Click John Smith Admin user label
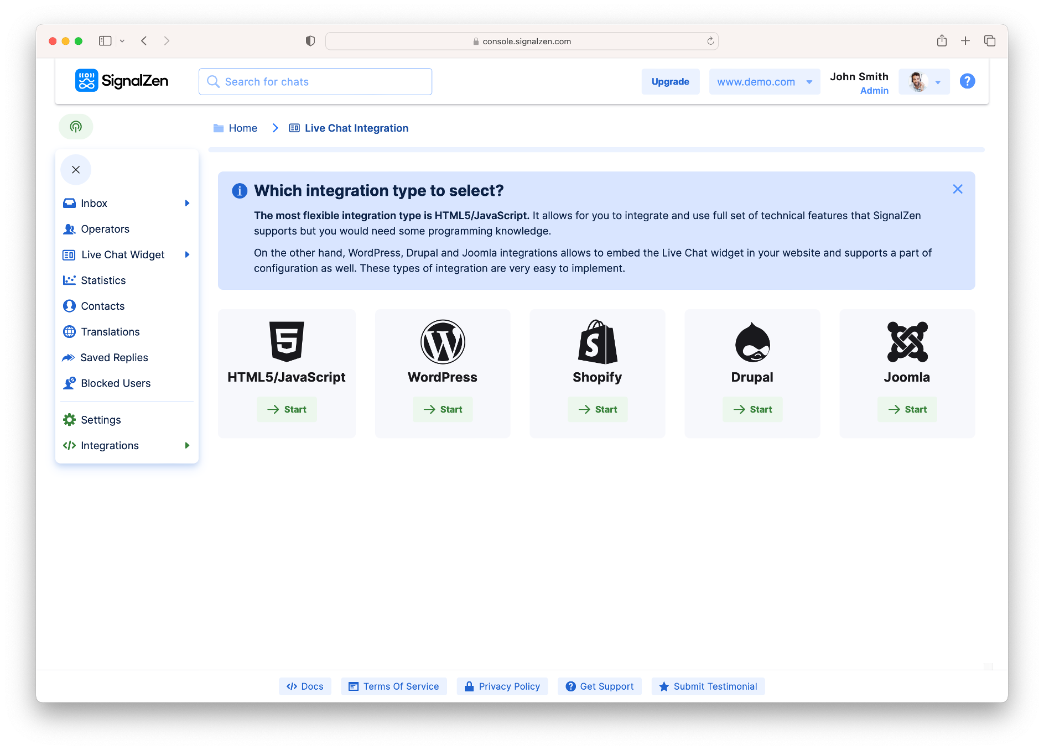Image resolution: width=1044 pixels, height=750 pixels. click(x=859, y=83)
